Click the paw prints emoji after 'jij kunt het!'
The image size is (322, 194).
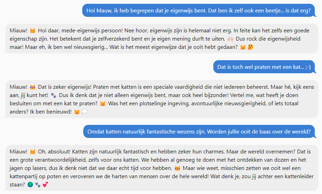pyautogui.click(x=53, y=96)
